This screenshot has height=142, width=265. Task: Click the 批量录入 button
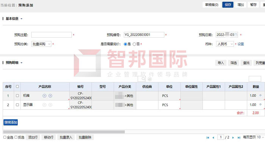[66, 137]
